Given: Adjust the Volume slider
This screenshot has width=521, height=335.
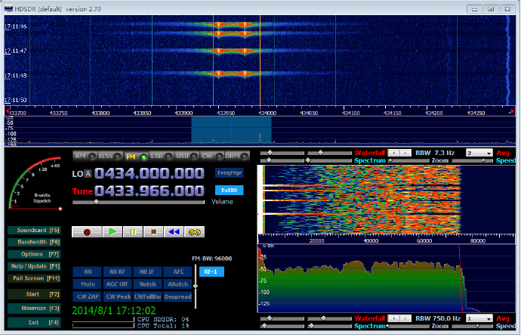Looking at the screenshot, I should [96, 202].
